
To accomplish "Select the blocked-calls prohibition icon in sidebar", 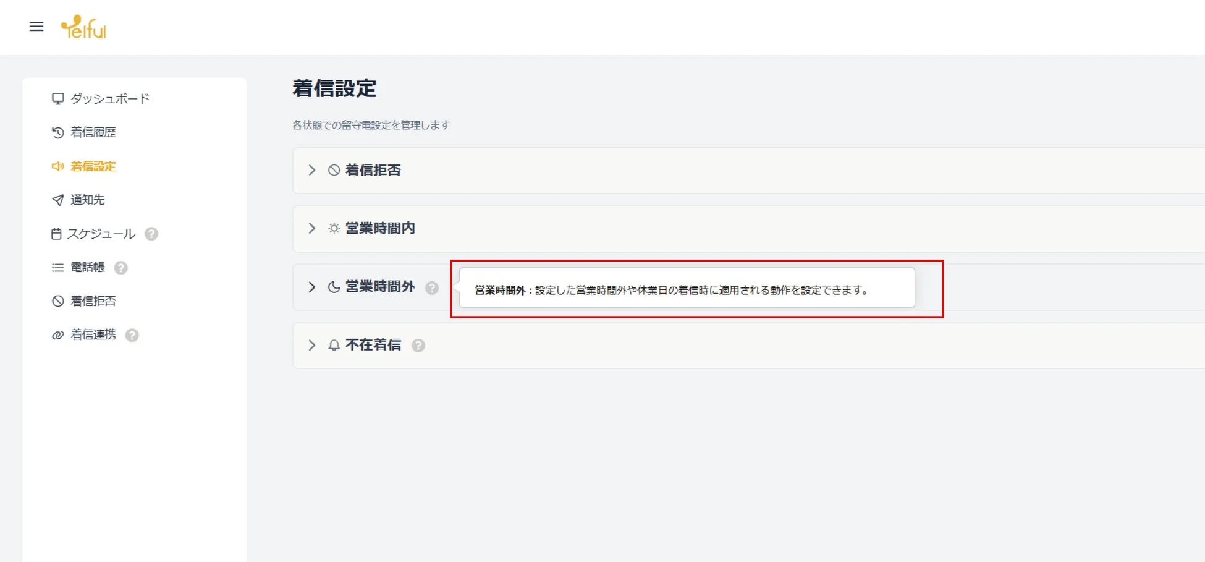I will [x=57, y=301].
